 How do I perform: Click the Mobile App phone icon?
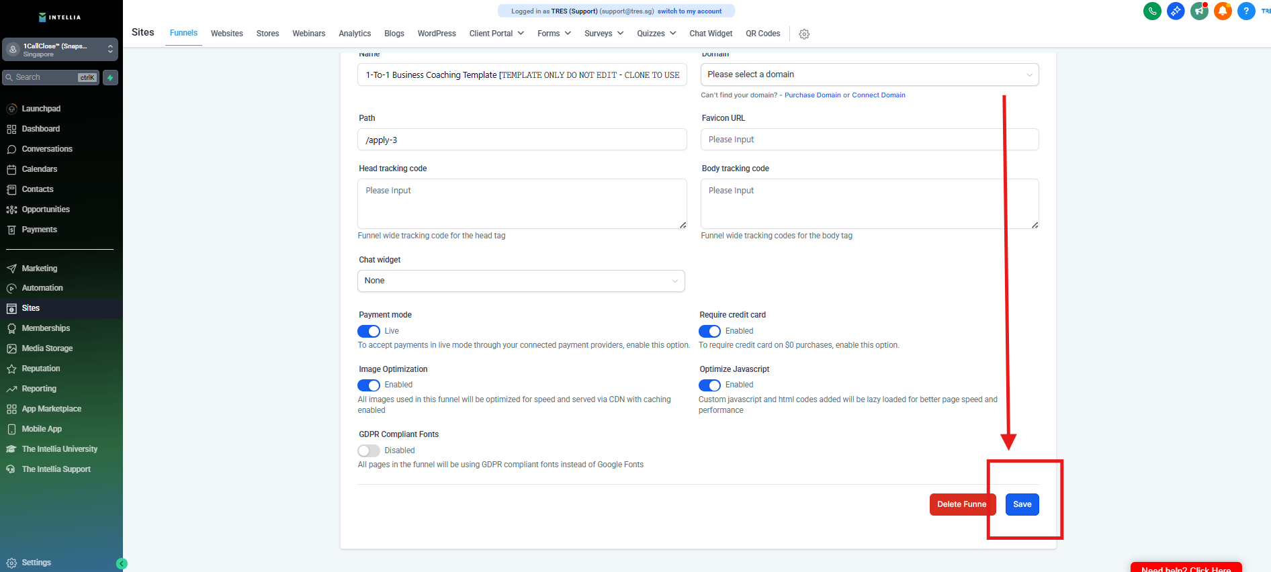pos(11,429)
